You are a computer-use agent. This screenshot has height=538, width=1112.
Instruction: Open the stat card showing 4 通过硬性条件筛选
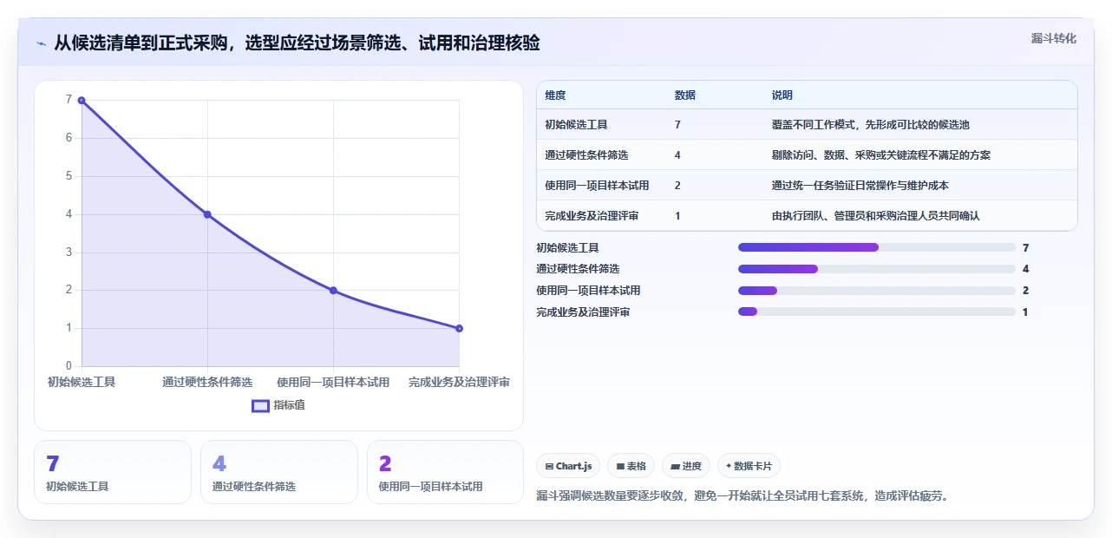(x=279, y=472)
